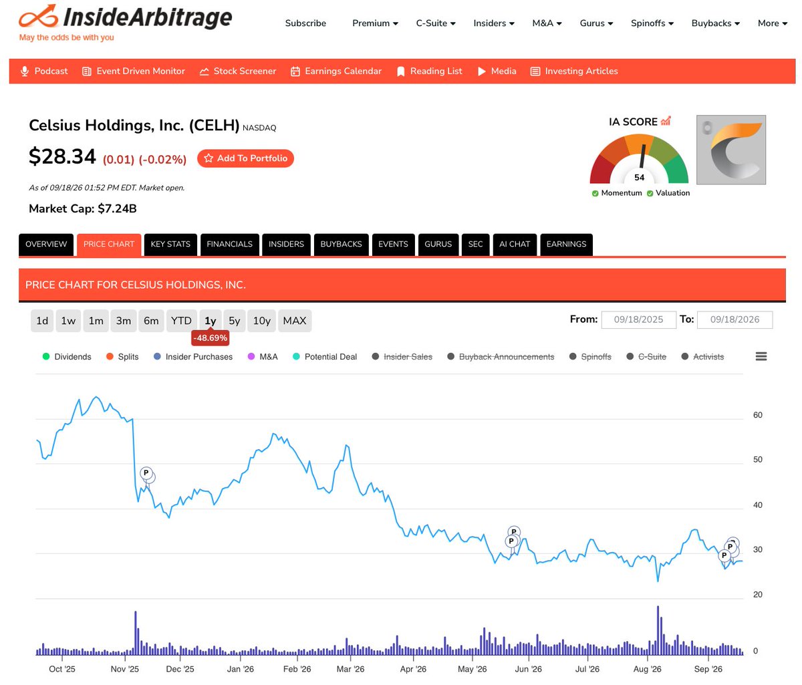Select the 3m chart range
The height and width of the screenshot is (685, 802).
124,321
